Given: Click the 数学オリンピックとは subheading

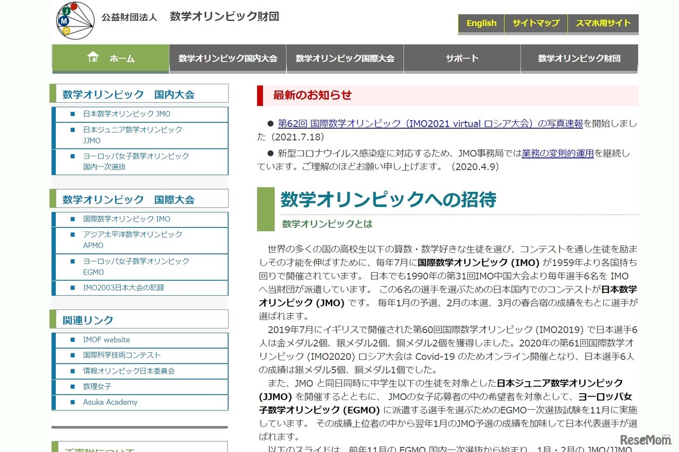Looking at the screenshot, I should [x=327, y=224].
